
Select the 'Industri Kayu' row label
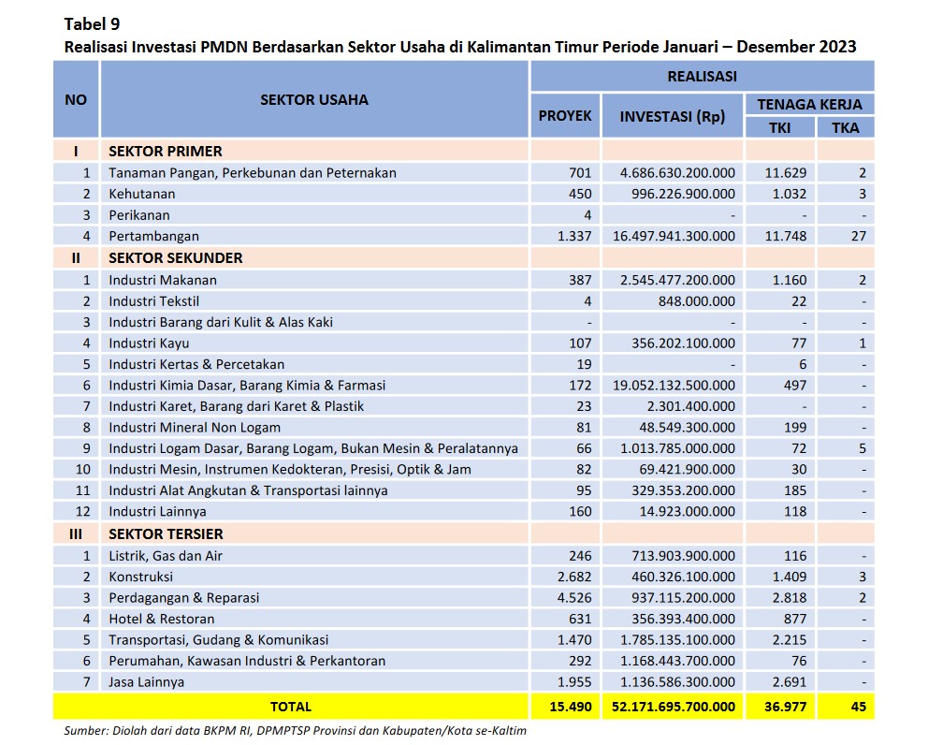coord(149,343)
